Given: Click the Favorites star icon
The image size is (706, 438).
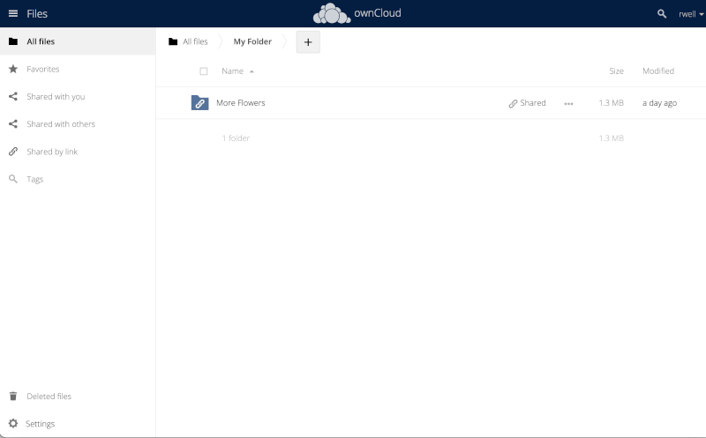Looking at the screenshot, I should tap(13, 69).
